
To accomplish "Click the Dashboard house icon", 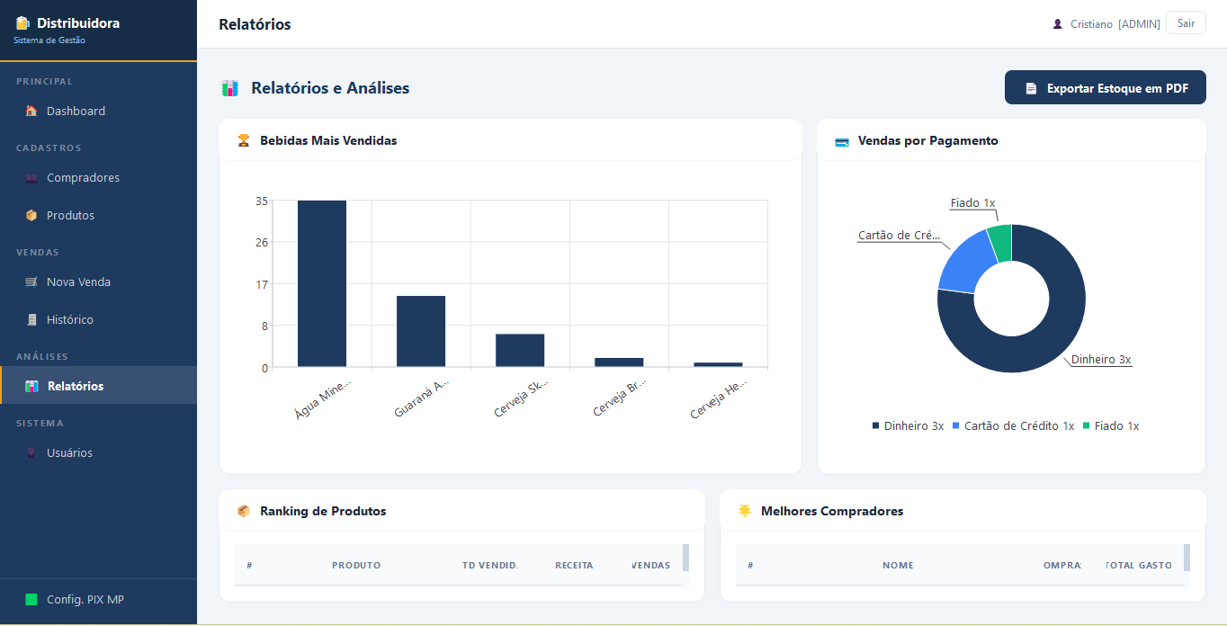I will click(31, 112).
